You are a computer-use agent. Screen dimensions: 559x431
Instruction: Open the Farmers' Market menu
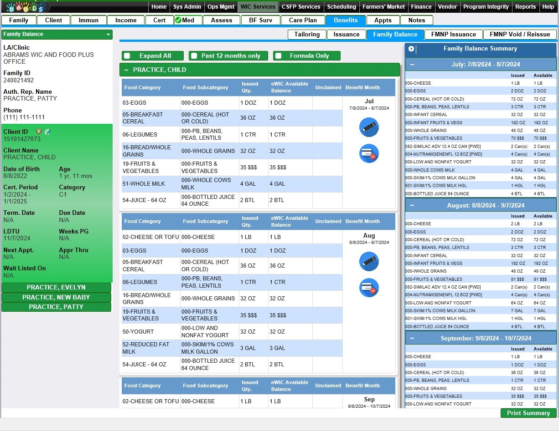pyautogui.click(x=383, y=7)
